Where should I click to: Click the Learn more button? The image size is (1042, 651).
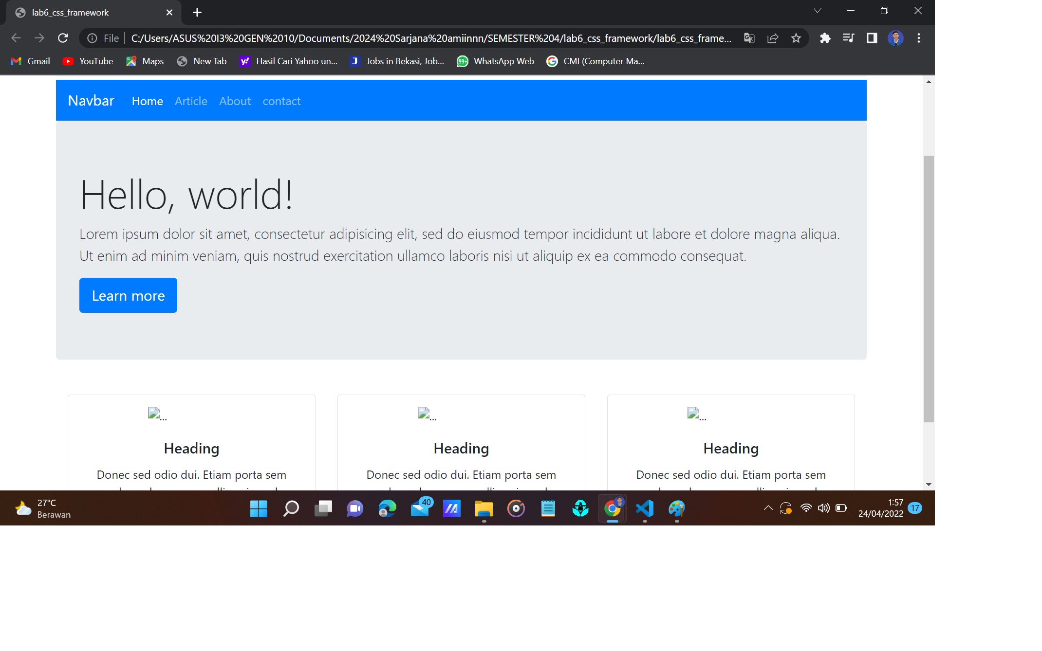[128, 295]
